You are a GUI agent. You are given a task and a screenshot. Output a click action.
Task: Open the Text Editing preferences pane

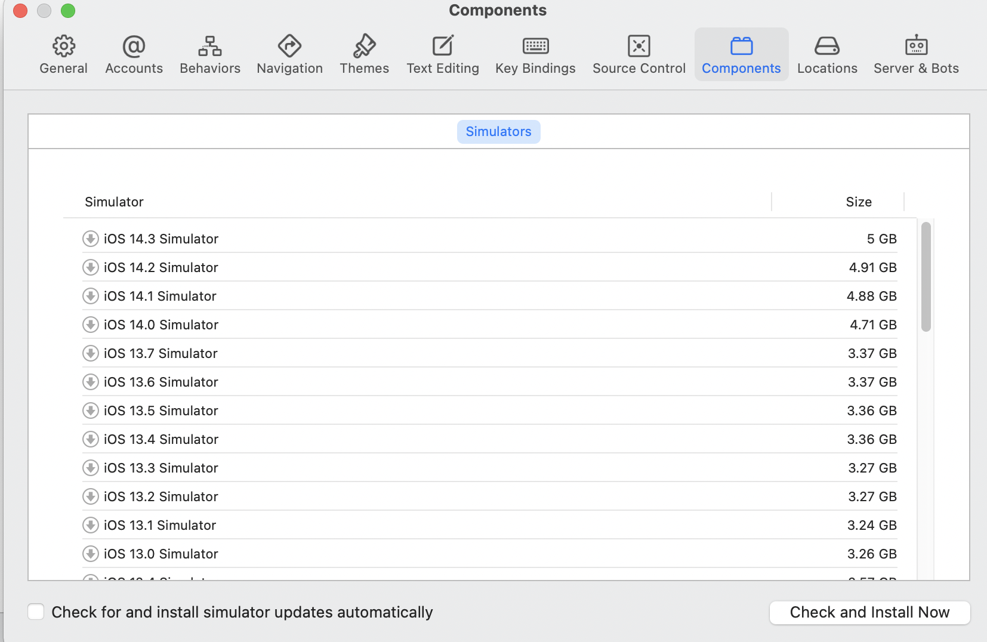pyautogui.click(x=443, y=54)
